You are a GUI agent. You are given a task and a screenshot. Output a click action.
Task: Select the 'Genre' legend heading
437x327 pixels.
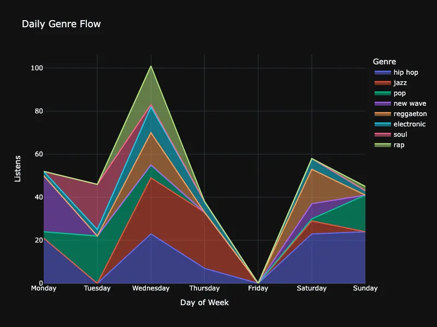384,62
